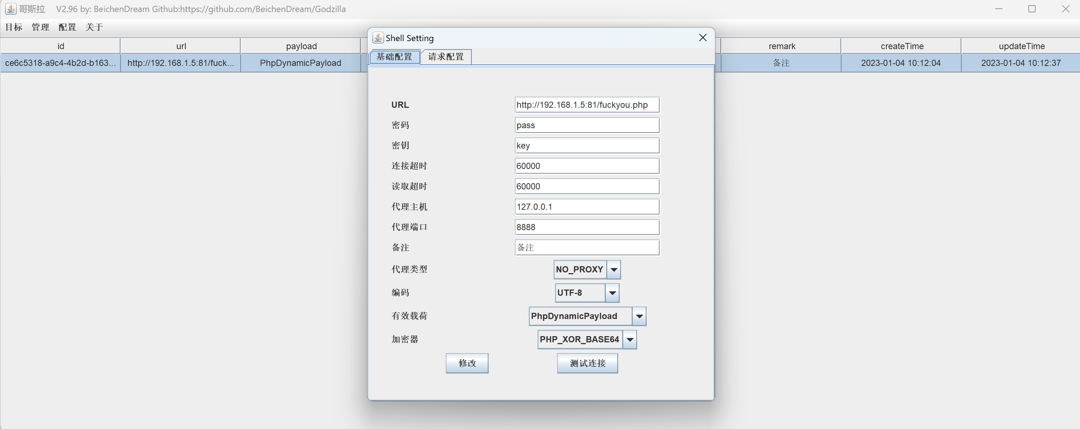Viewport: 1080px width, 429px height.
Task: Click the Godzilla app icon in title bar
Action: 11,9
